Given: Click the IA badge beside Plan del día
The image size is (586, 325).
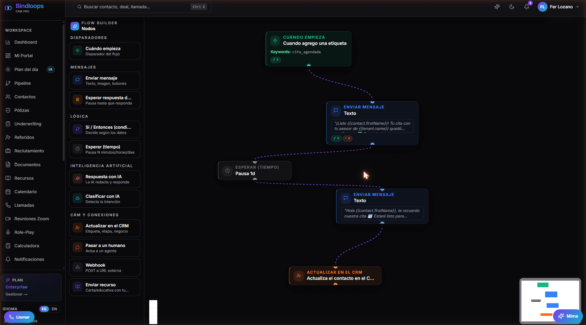Looking at the screenshot, I should click(x=50, y=69).
